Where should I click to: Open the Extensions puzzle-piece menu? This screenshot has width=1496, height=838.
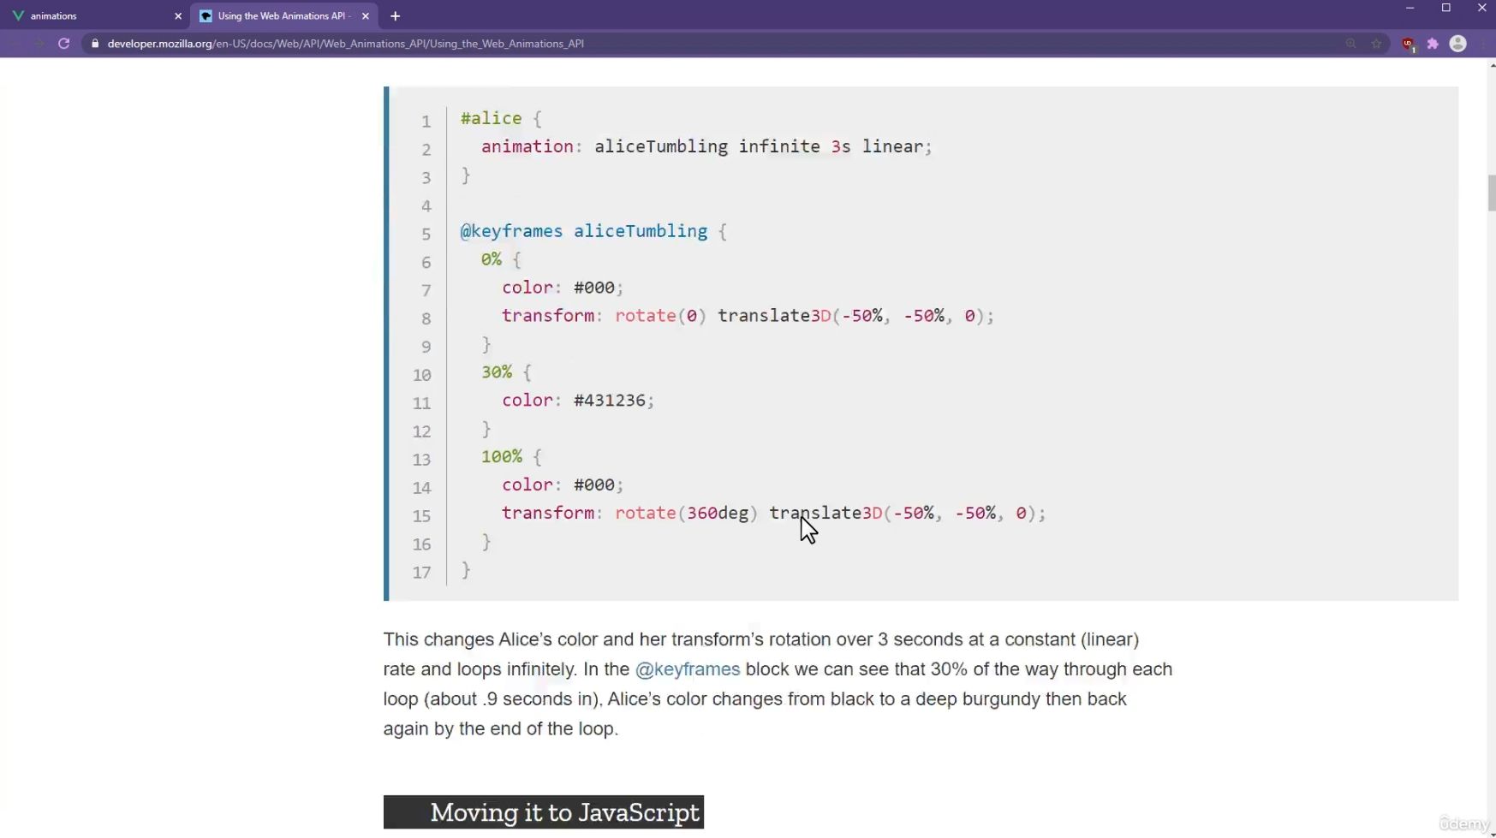coord(1433,44)
